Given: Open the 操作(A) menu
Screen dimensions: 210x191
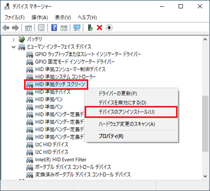Looking at the screenshot, I should coord(40,17).
